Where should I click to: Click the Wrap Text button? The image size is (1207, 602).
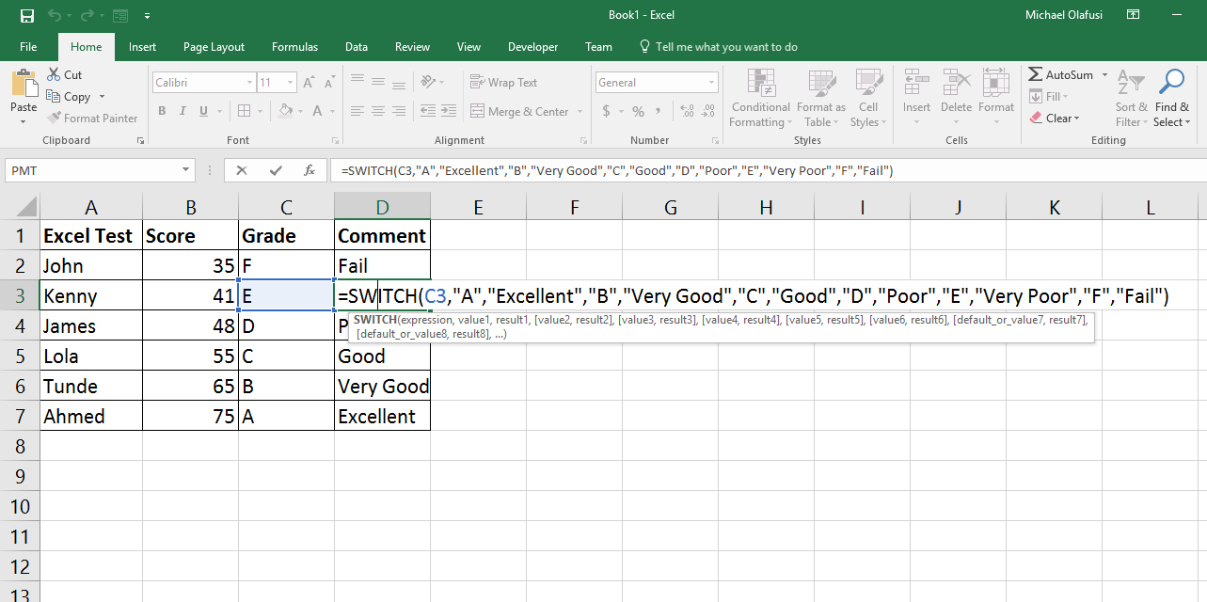(504, 83)
